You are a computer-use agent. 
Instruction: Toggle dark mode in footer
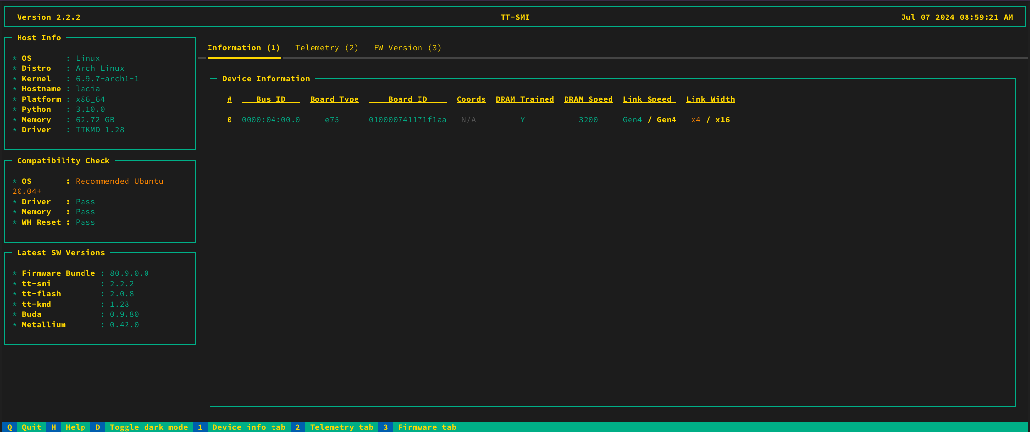[x=148, y=427]
